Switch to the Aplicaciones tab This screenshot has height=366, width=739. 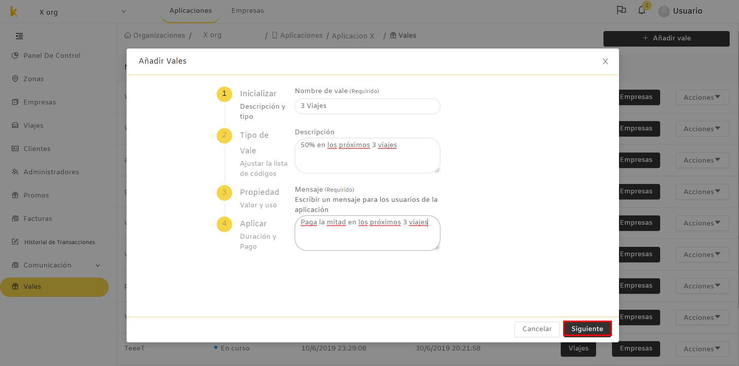pos(191,11)
